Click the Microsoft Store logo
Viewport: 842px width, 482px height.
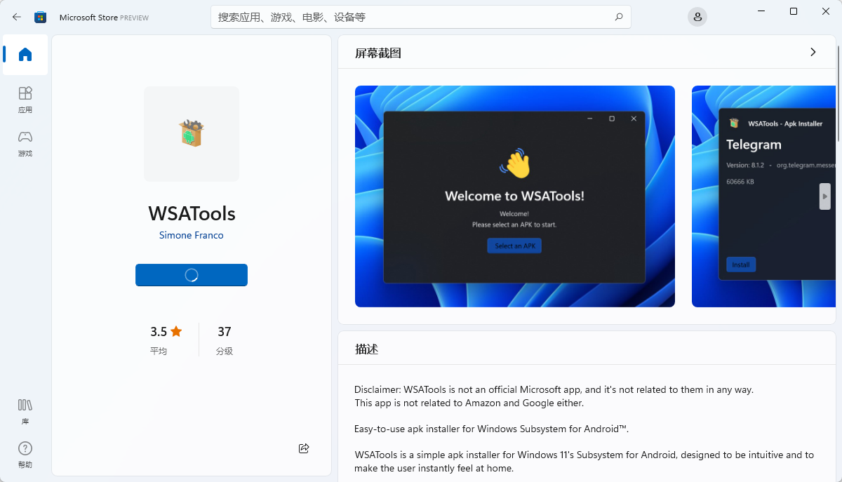[40, 16]
